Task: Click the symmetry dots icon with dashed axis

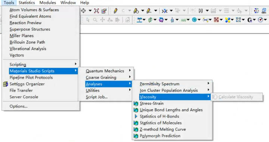Action: click(x=256, y=11)
